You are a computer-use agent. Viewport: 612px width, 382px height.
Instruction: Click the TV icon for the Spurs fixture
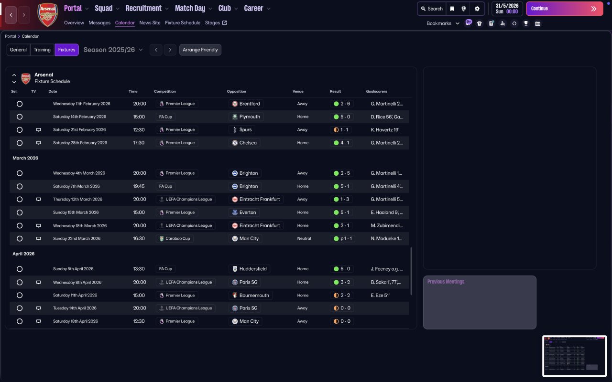click(x=39, y=130)
